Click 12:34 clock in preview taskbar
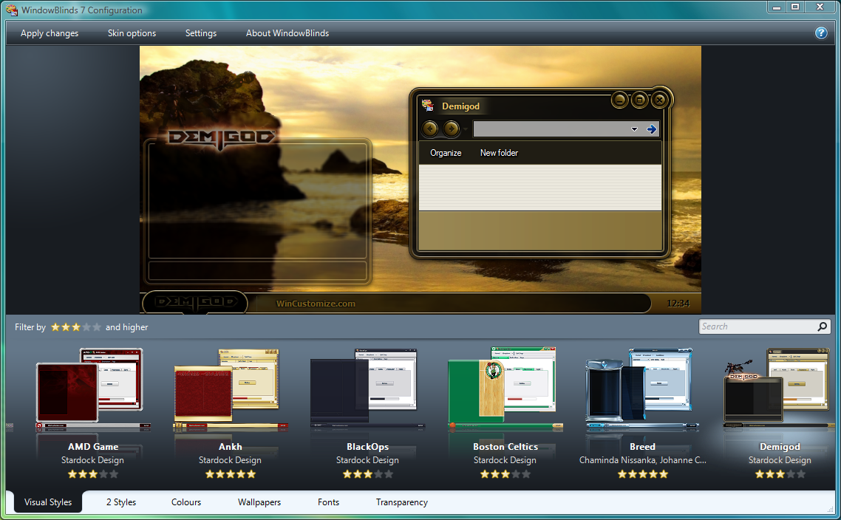This screenshot has width=841, height=520. (x=678, y=304)
